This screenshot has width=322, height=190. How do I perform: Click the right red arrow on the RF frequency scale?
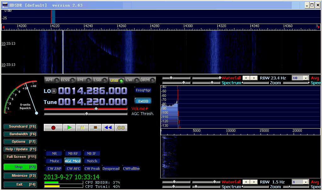click(x=319, y=27)
